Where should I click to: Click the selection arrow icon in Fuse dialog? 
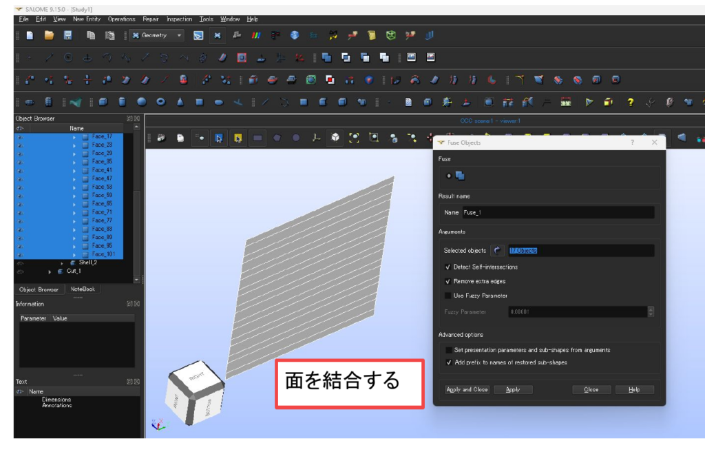tap(497, 251)
